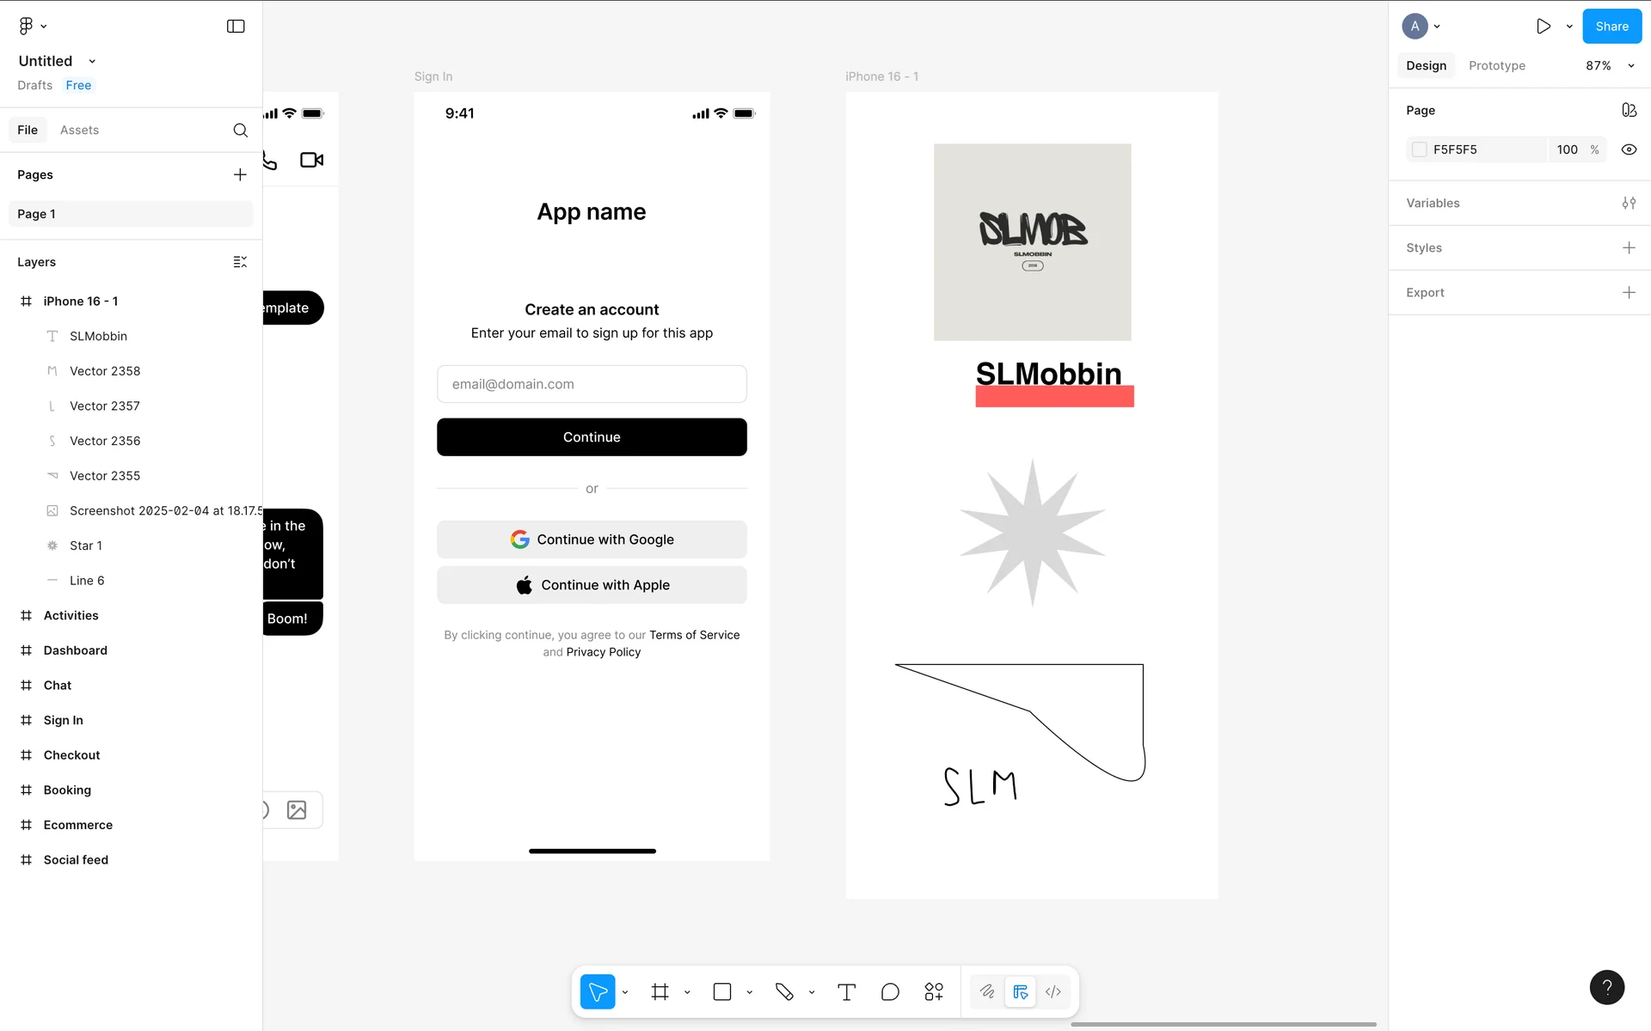Open the search icon in the File panel
Viewport: 1651px width, 1031px height.
pos(240,130)
